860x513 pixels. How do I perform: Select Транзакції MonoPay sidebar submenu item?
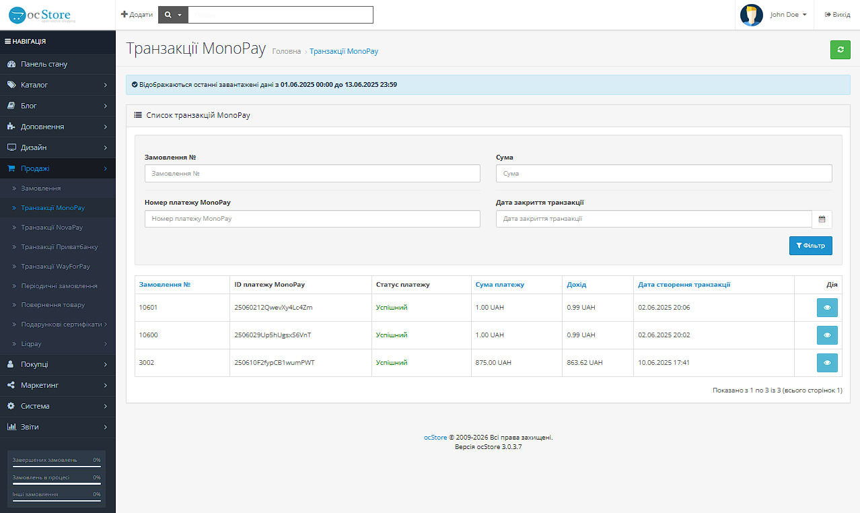pyautogui.click(x=58, y=208)
